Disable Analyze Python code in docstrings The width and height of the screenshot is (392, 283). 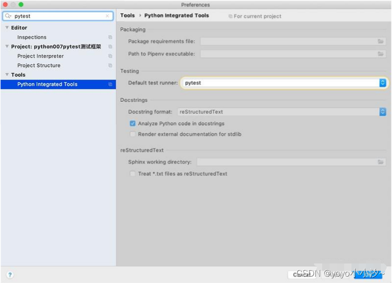(x=132, y=123)
